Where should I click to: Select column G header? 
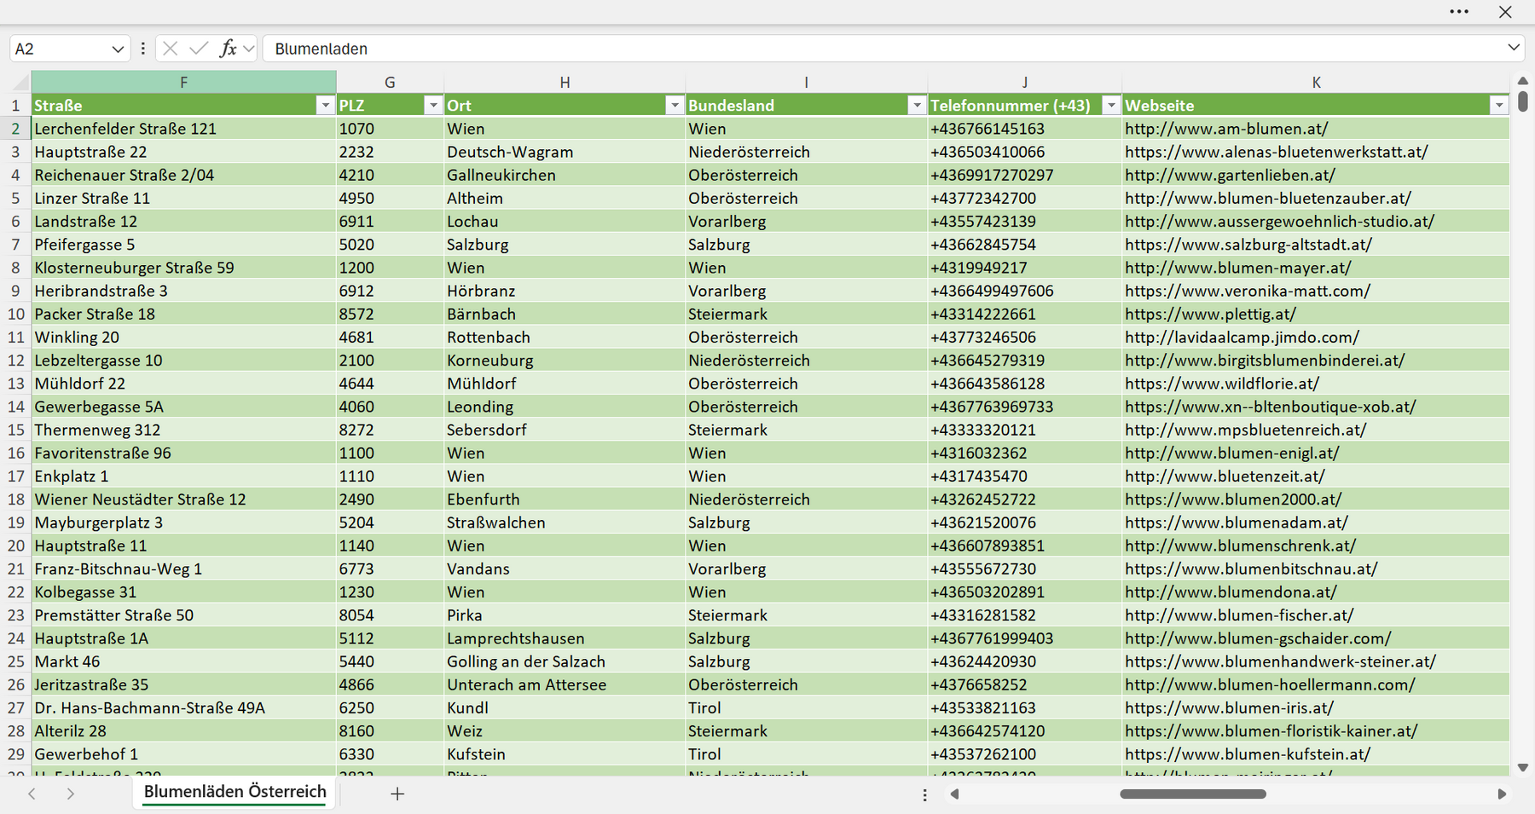click(x=390, y=82)
